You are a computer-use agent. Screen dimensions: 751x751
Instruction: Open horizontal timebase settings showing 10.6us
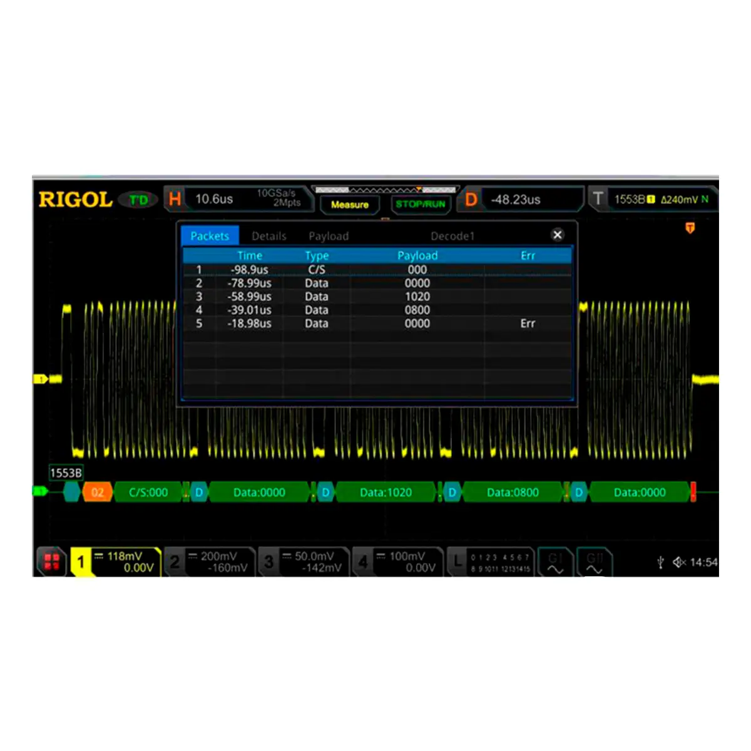coord(238,200)
